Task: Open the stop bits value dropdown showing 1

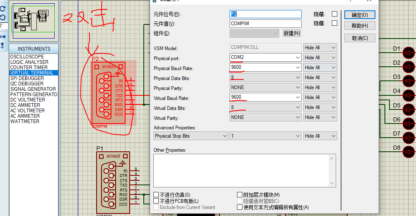Action: pyautogui.click(x=265, y=136)
